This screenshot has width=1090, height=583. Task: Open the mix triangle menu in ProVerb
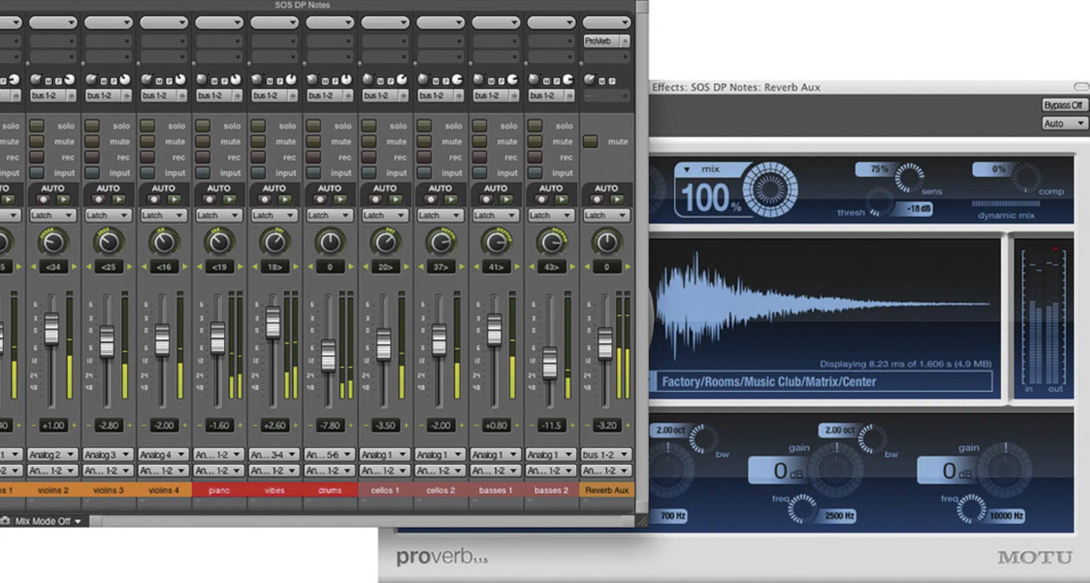click(x=687, y=169)
